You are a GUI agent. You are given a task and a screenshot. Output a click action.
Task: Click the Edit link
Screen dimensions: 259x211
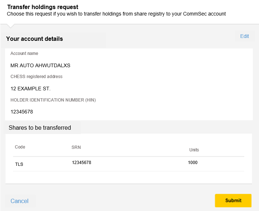click(245, 36)
